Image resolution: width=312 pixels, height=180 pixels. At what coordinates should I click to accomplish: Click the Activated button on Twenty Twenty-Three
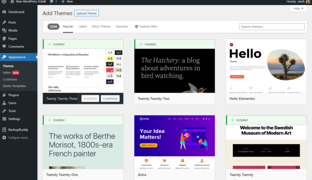pyautogui.click(x=90, y=98)
